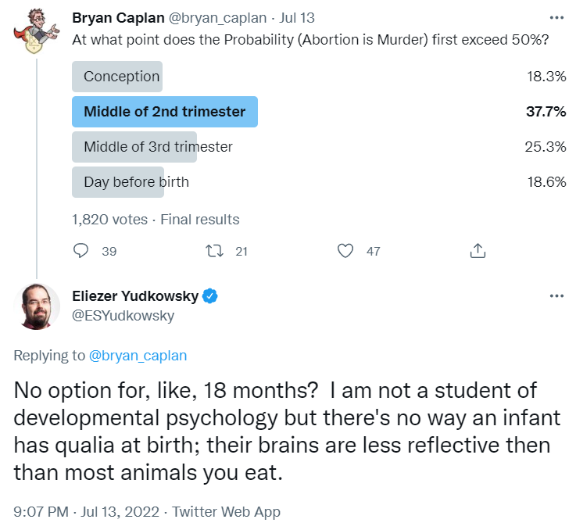
Task: Click the Twitter Web App source link
Action: [226, 512]
